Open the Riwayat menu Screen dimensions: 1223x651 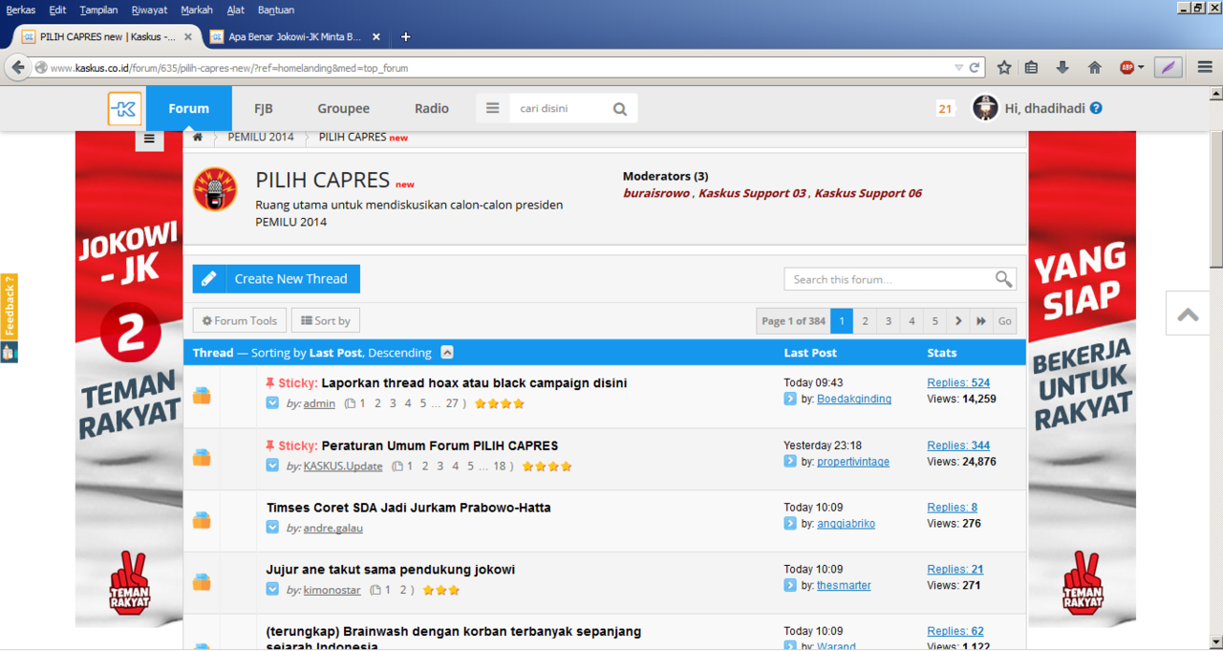149,10
